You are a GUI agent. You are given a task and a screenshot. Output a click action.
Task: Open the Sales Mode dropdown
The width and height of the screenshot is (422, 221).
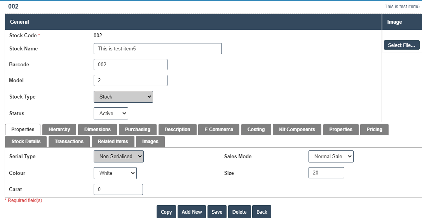pyautogui.click(x=331, y=157)
